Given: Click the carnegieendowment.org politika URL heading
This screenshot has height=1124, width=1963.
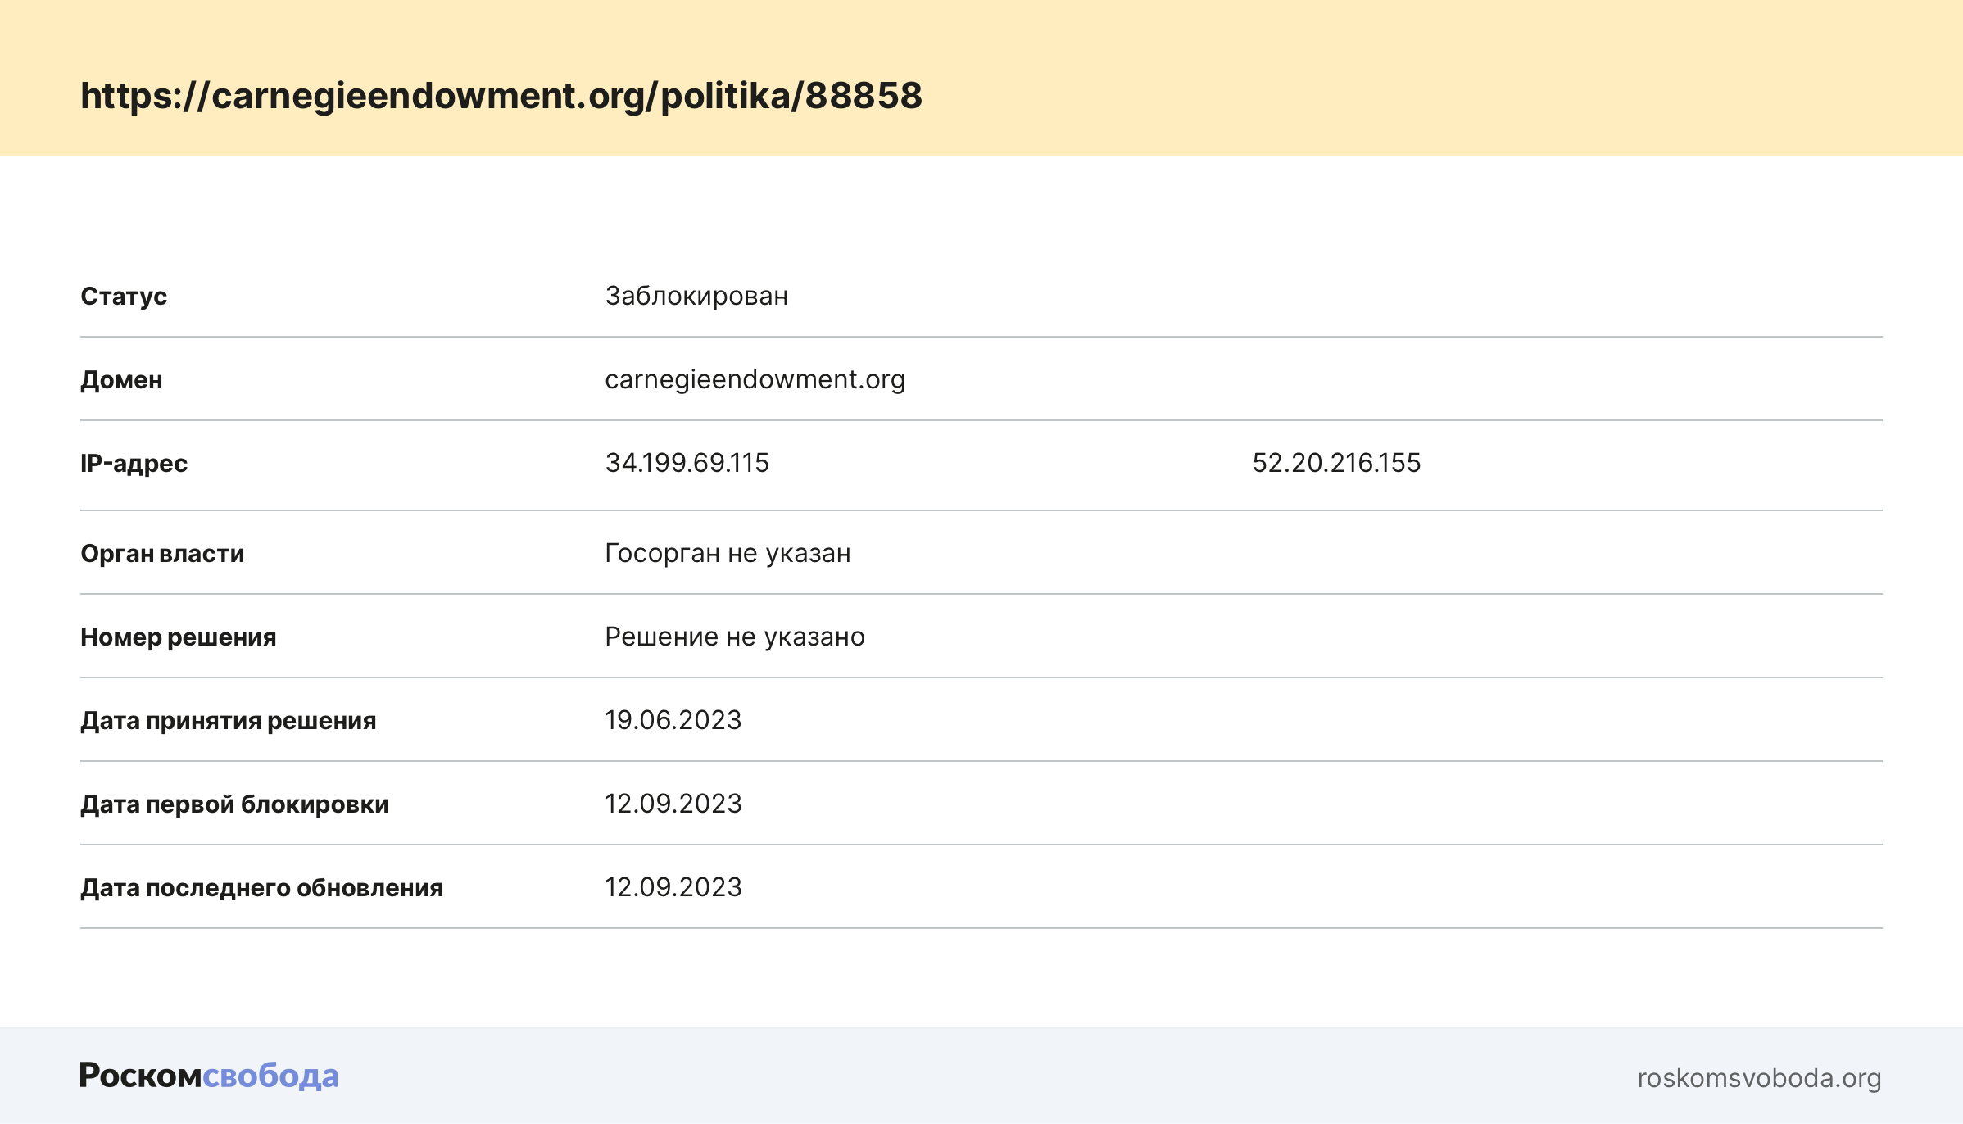Looking at the screenshot, I should tap(501, 96).
